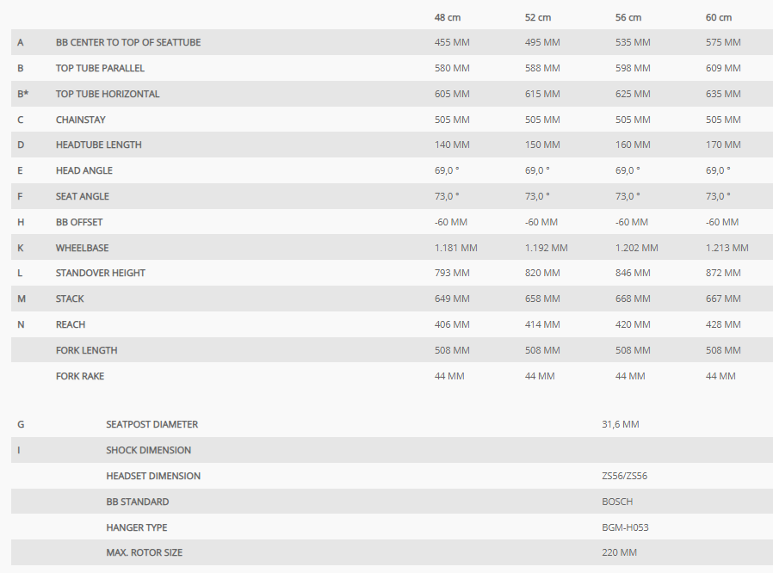
Task: Click the BB CENTER TO TOP OF SEATTUBE label
Action: [128, 42]
